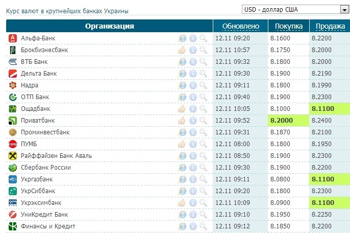
Task: Select Приватбанк name text
Action: click(x=38, y=120)
